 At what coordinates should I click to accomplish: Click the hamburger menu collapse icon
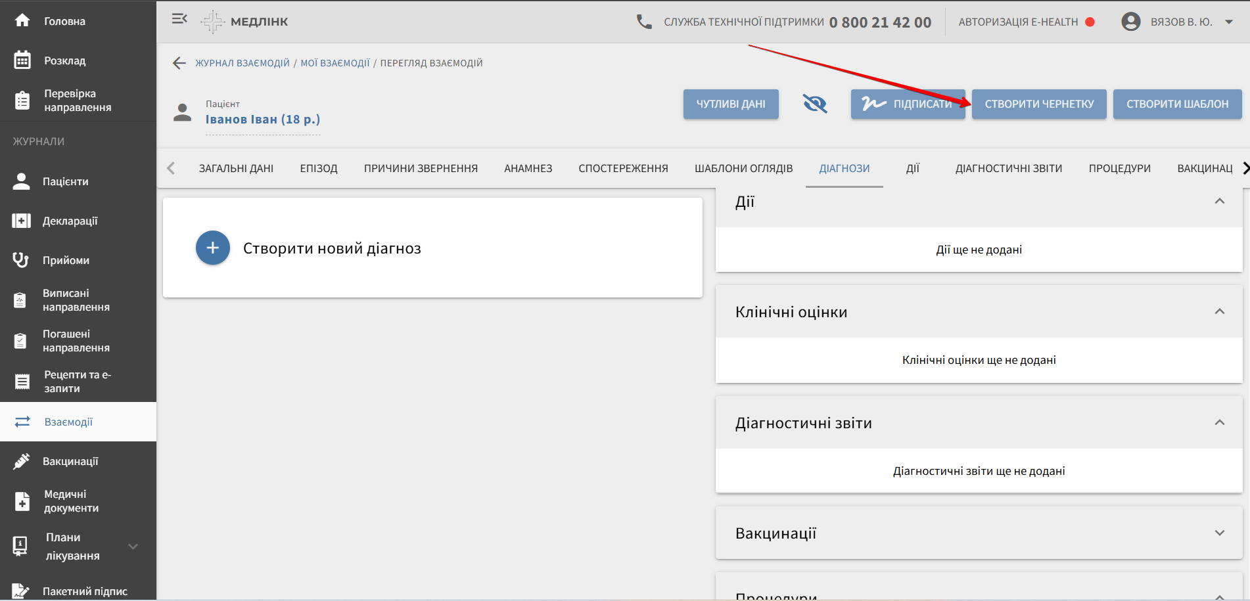coord(179,19)
